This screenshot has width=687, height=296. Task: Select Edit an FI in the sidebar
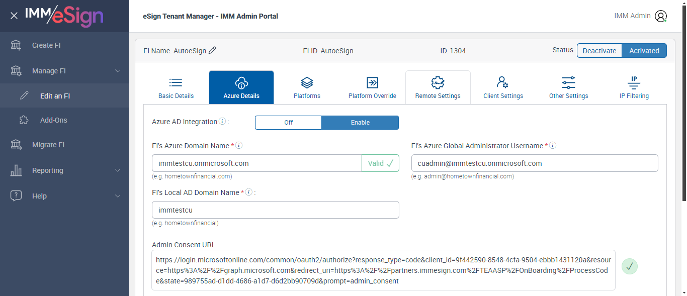[x=64, y=95]
